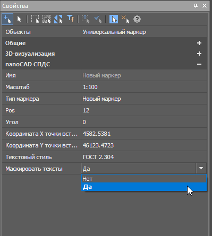Edit the Угол value 0
Screen dimensions: 212x236
click(x=144, y=122)
